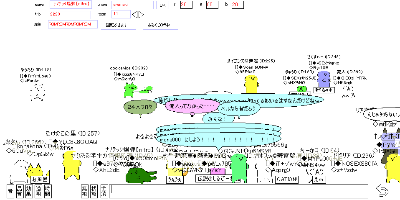Click cooldevice's green cat avatar
This screenshot has height=200, width=400.
point(130,89)
